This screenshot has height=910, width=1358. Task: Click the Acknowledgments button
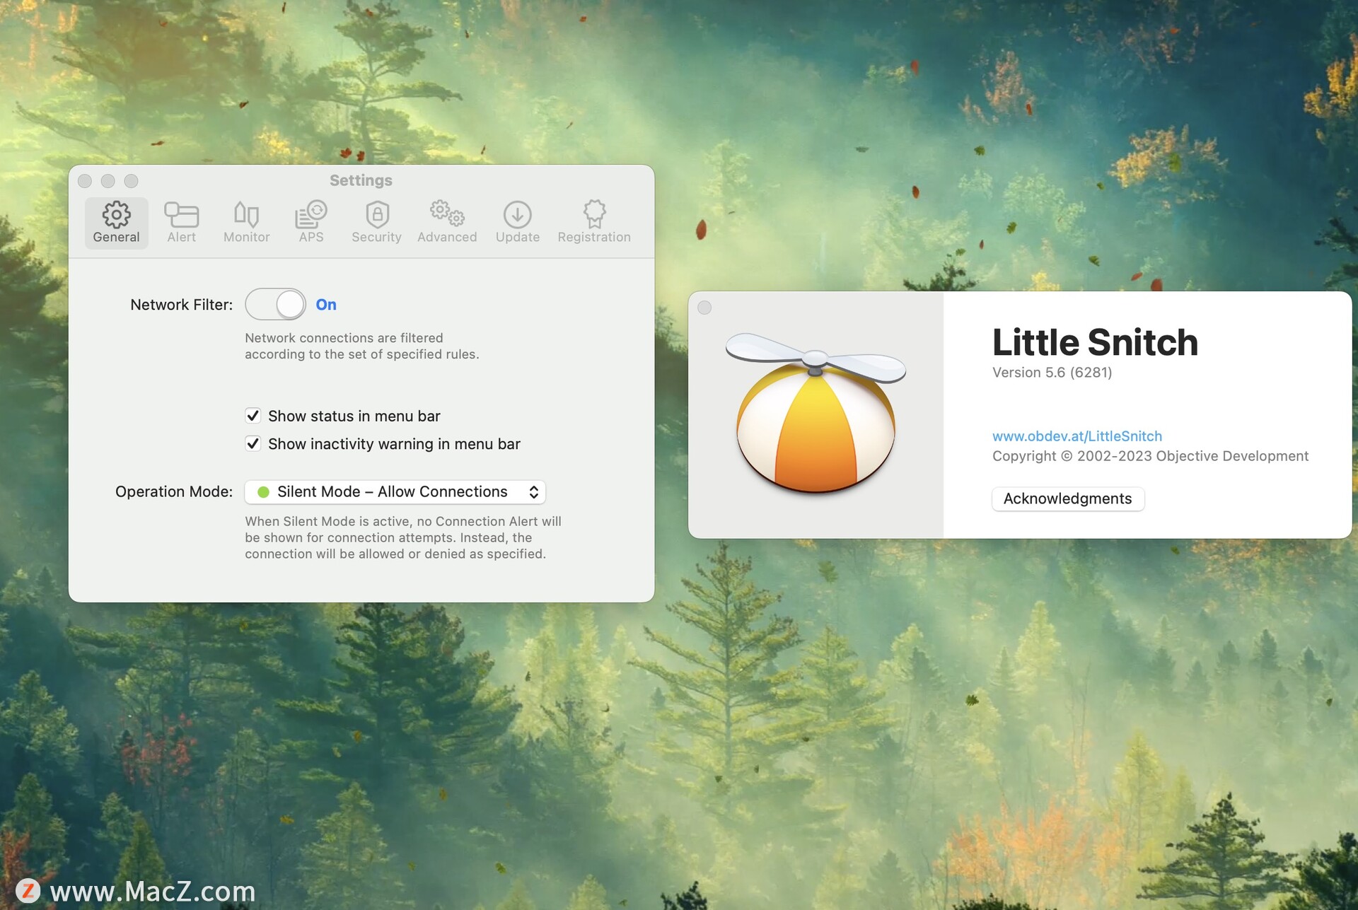[x=1067, y=498]
